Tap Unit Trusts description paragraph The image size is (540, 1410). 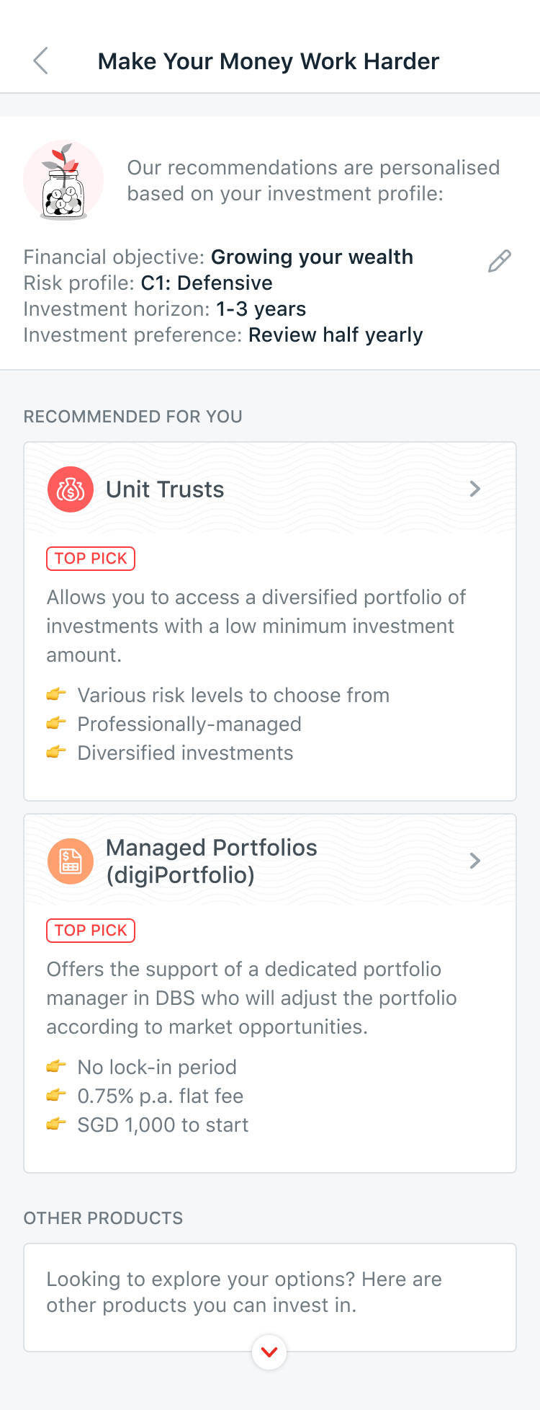(256, 626)
